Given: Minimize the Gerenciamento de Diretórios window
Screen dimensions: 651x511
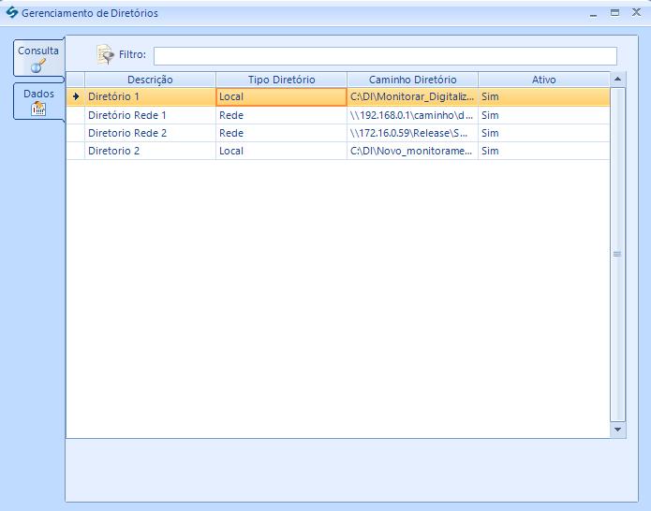Looking at the screenshot, I should (592, 13).
